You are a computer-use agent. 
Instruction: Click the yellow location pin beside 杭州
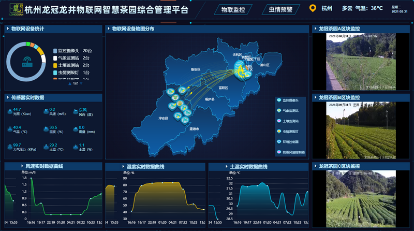312,8
